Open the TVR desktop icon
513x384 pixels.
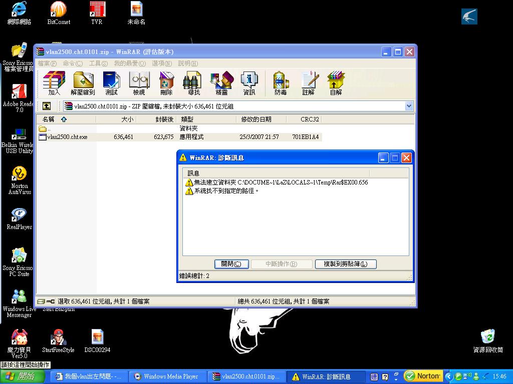(x=97, y=13)
